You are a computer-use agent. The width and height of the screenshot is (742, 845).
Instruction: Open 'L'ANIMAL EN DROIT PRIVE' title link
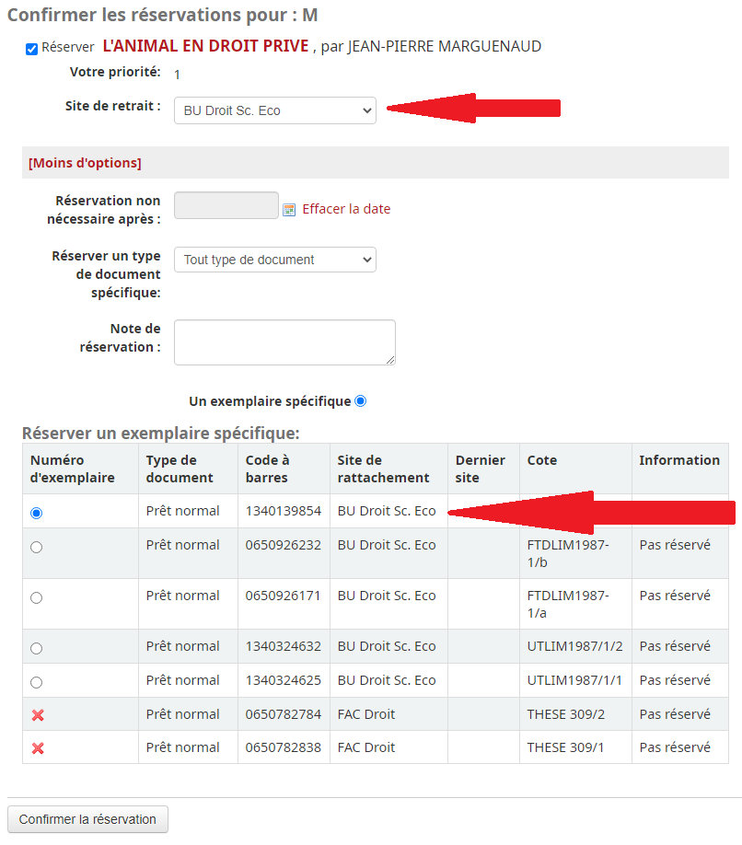tap(205, 46)
